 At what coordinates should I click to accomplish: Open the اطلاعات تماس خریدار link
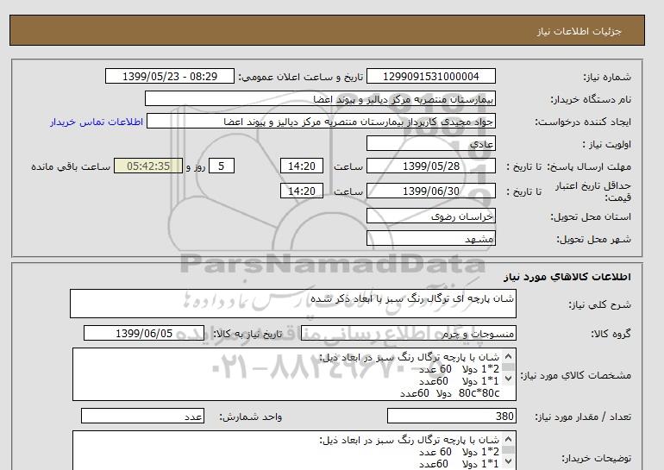pyautogui.click(x=97, y=122)
